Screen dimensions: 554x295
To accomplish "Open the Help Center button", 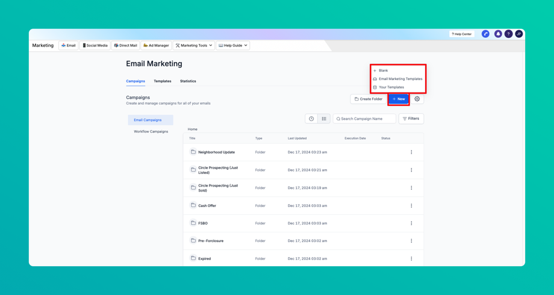I will pos(462,34).
